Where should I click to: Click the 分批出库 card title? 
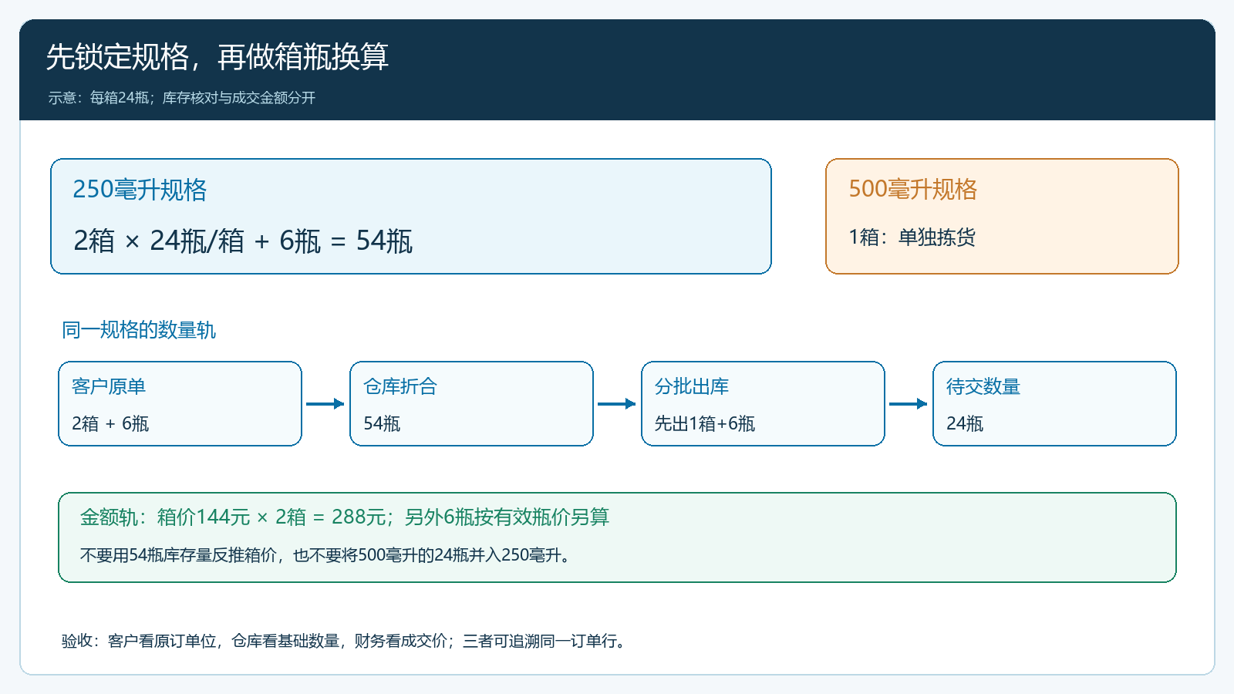[692, 387]
